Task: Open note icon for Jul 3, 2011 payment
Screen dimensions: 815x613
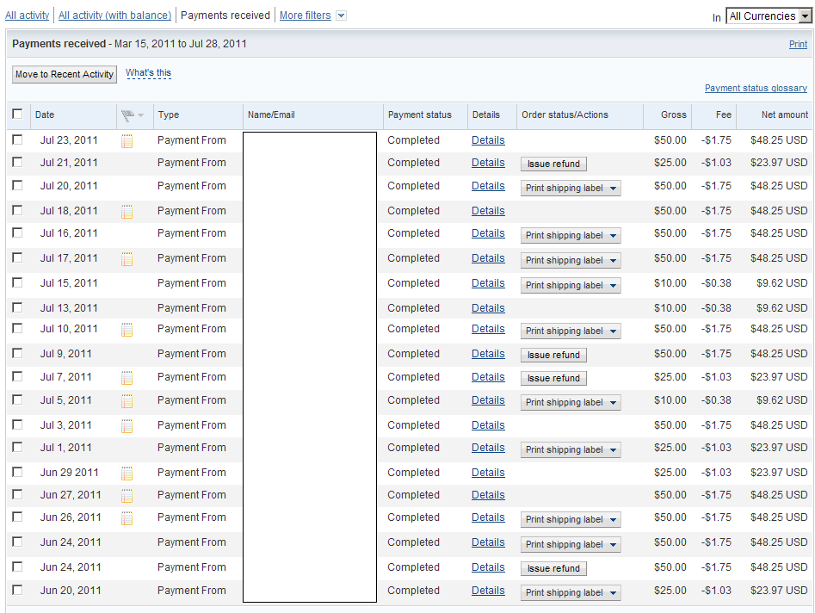Action: (x=127, y=426)
